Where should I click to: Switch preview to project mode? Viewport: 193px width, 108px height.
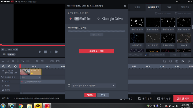click(11, 54)
